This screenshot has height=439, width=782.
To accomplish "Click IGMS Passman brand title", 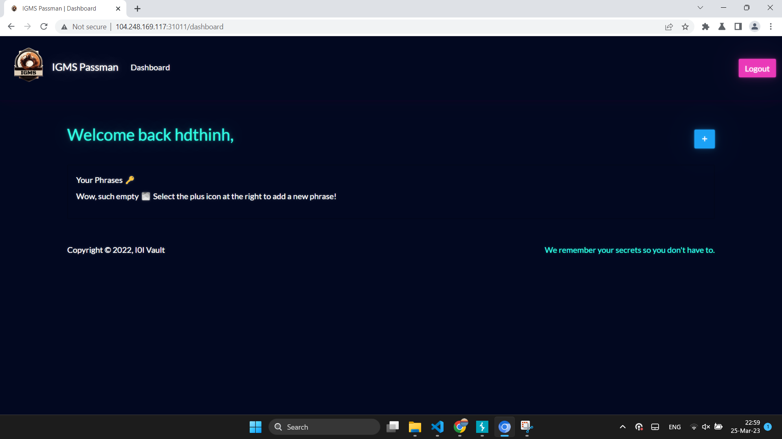I will (x=85, y=67).
